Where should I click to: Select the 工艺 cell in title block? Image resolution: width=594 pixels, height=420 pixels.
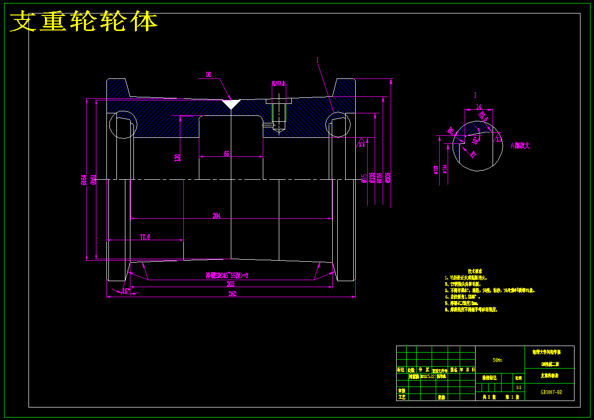click(x=402, y=397)
